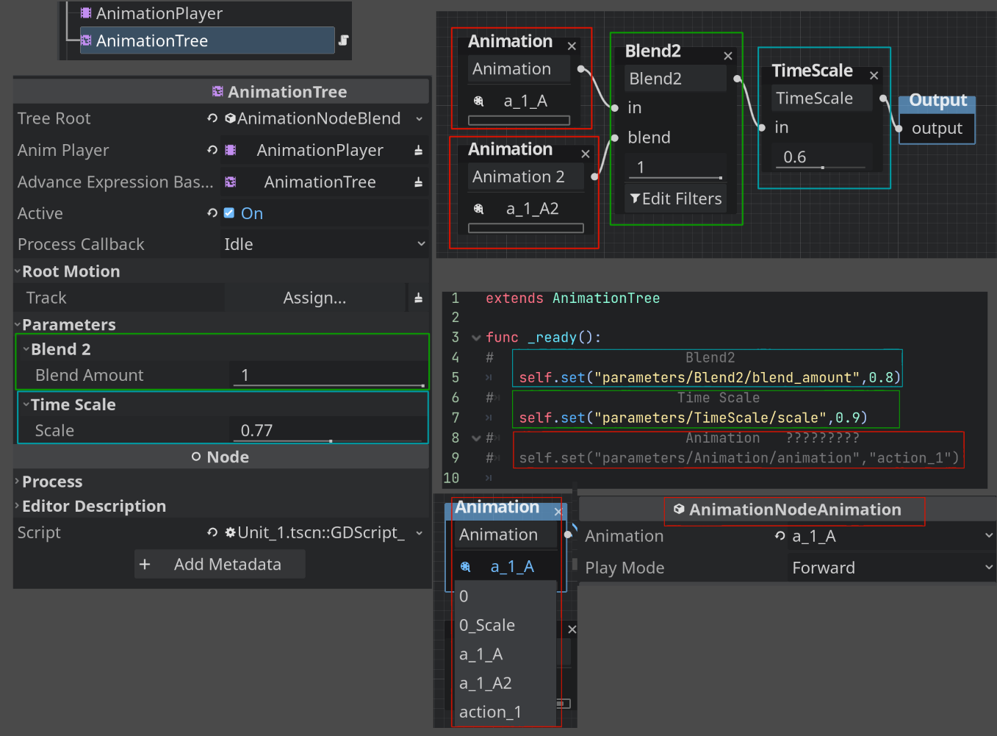Viewport: 997px width, 736px height.
Task: Select the AnimationTree node in scene tree
Action: [x=206, y=40]
